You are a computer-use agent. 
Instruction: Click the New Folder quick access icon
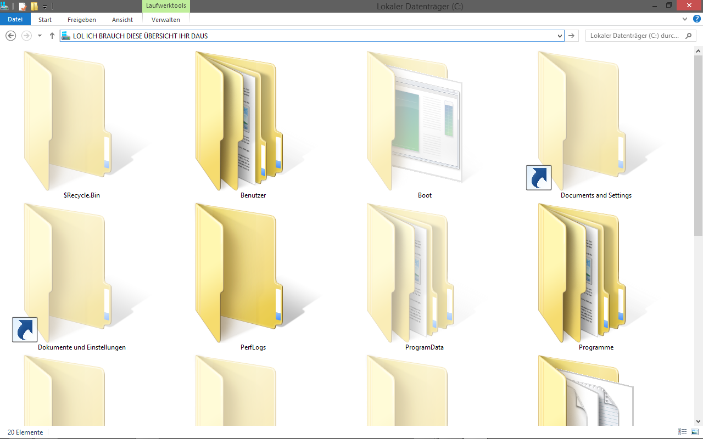(x=35, y=7)
